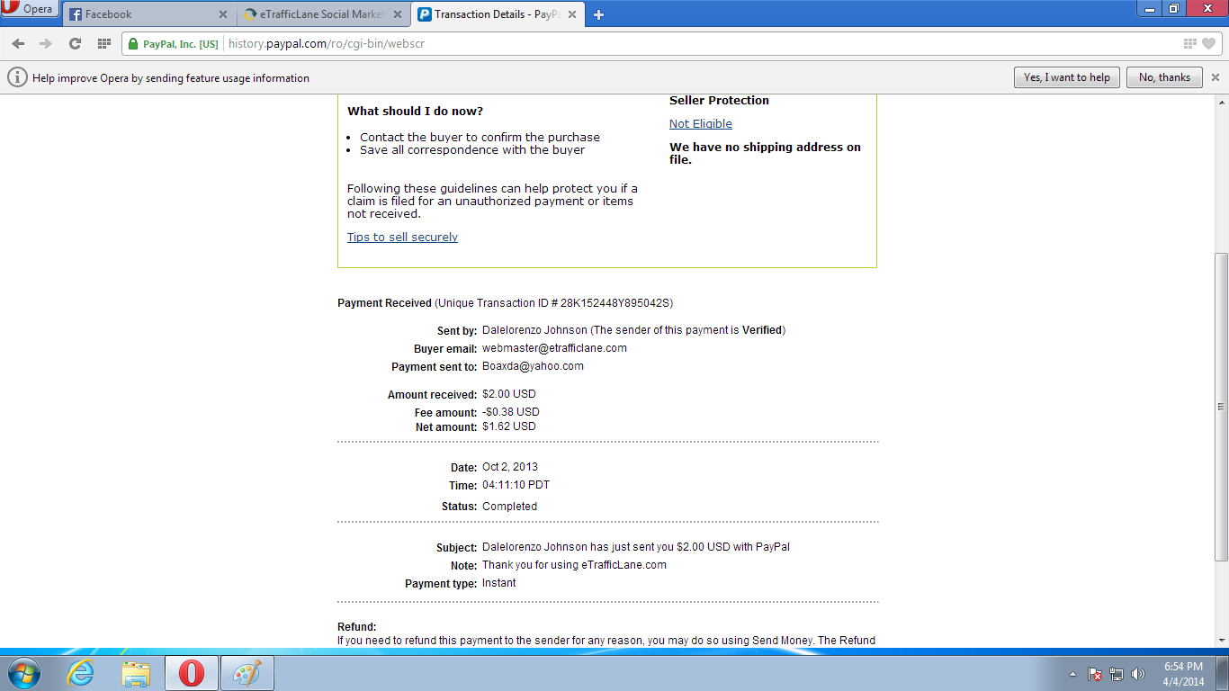The height and width of the screenshot is (691, 1229).
Task: Click buyer email webmaster@etrafficlane.com
Action: [x=554, y=348]
